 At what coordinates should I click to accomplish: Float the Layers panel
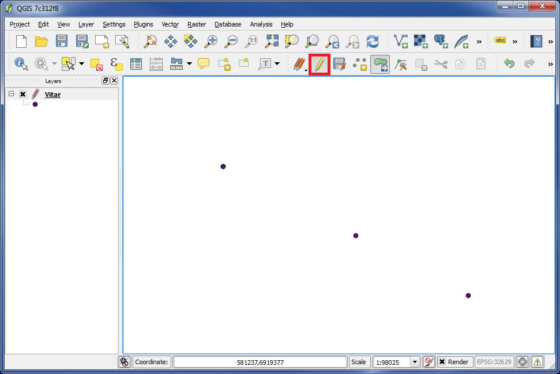point(106,81)
